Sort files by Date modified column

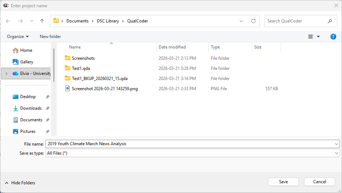[x=172, y=47]
